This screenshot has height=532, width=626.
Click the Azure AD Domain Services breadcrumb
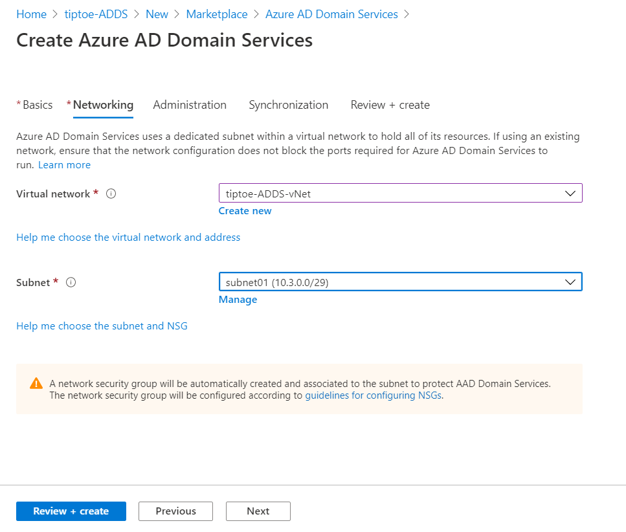point(331,14)
